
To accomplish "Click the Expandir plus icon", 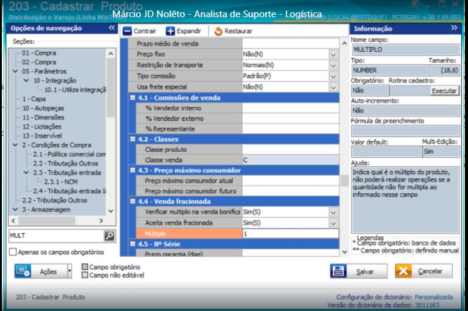I will click(170, 31).
